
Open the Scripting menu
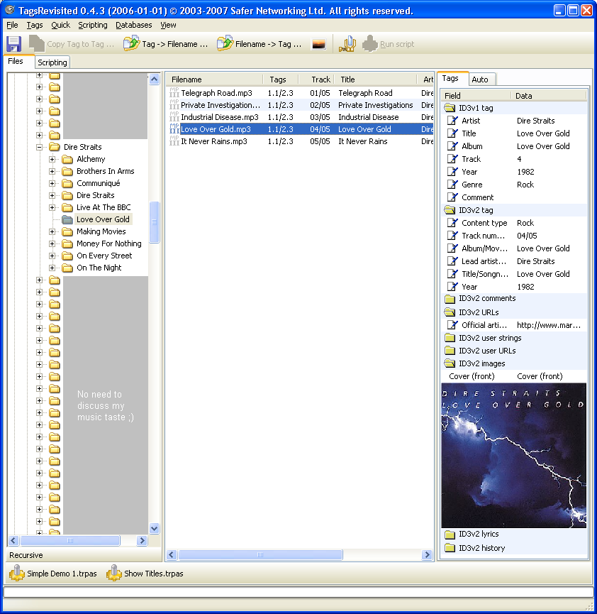pyautogui.click(x=93, y=25)
